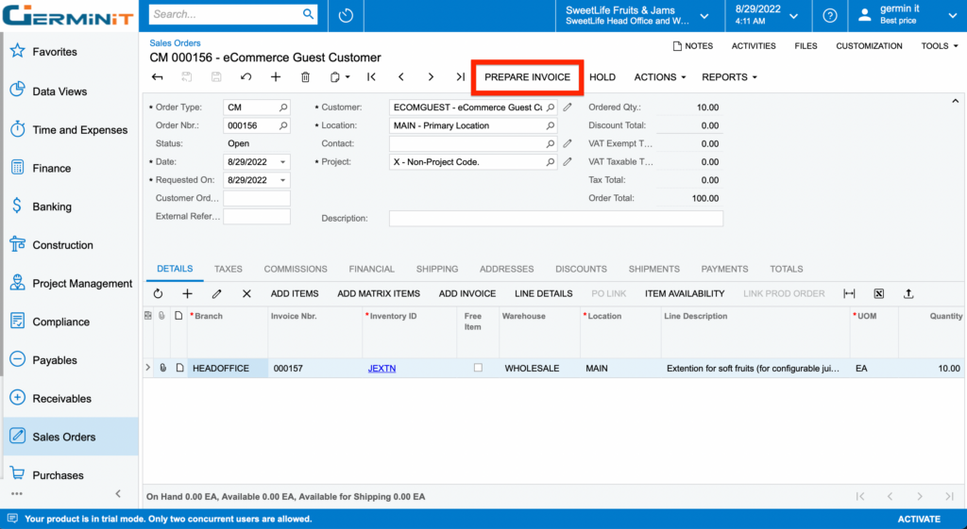This screenshot has height=529, width=967.
Task: Go to the first record
Action: [371, 77]
